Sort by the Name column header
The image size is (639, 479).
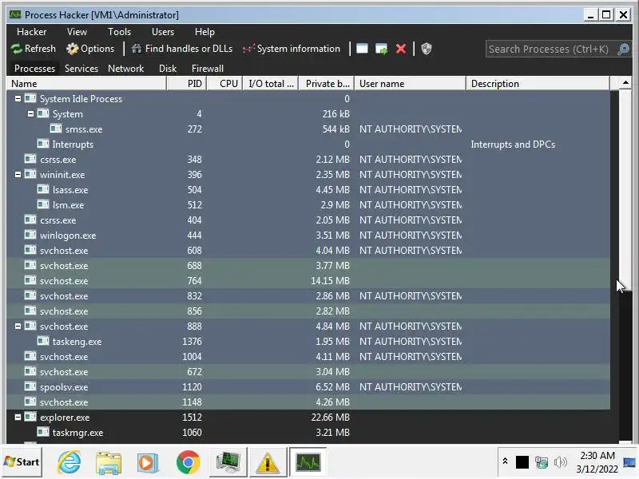[x=86, y=84]
